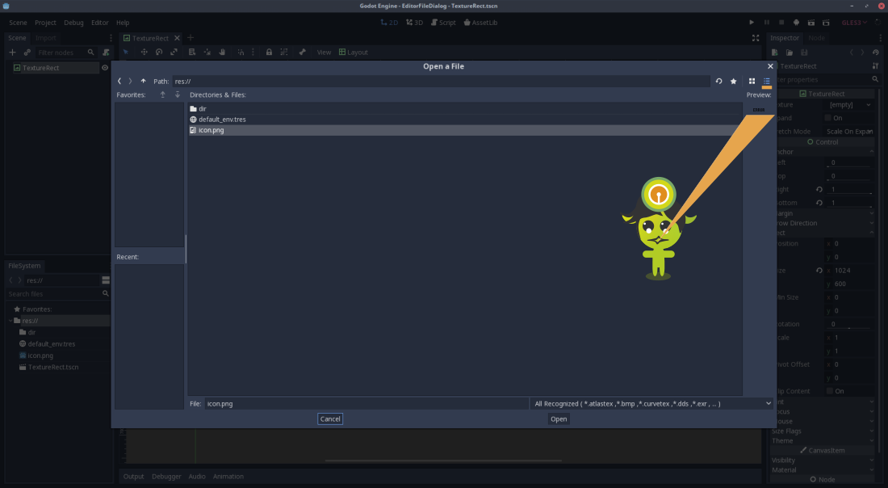Switch dialog to thumbnail grid view
The height and width of the screenshot is (488, 888).
tap(752, 81)
